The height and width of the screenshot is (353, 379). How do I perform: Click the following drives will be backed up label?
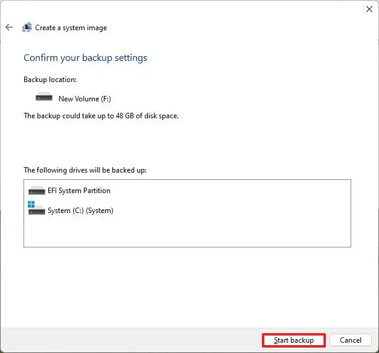tap(85, 170)
